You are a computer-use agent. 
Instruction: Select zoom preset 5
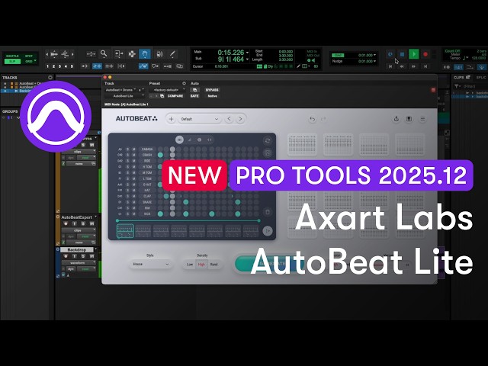[x=72, y=66]
